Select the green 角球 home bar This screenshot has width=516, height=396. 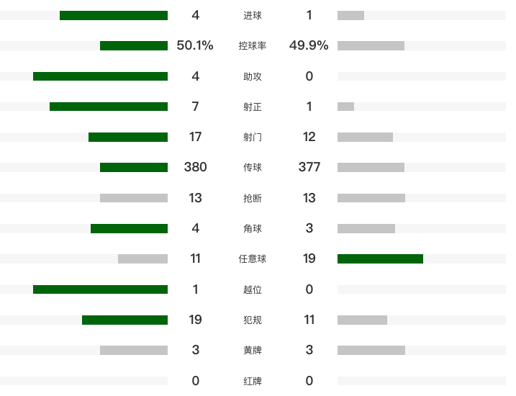coord(129,228)
